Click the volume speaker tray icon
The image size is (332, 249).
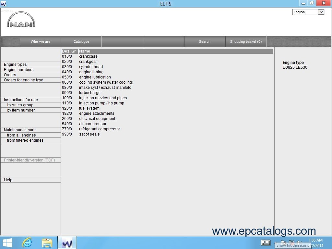click(x=299, y=243)
